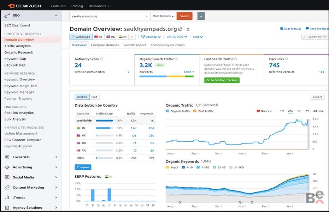Toggle the Paid Traffic checkbox
Image resolution: width=329 pixels, height=212 pixels.
(195, 111)
